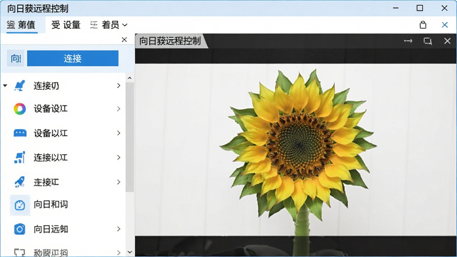This screenshot has height=257, width=457.
Task: Select the 向日远知 text label
Action: click(51, 229)
